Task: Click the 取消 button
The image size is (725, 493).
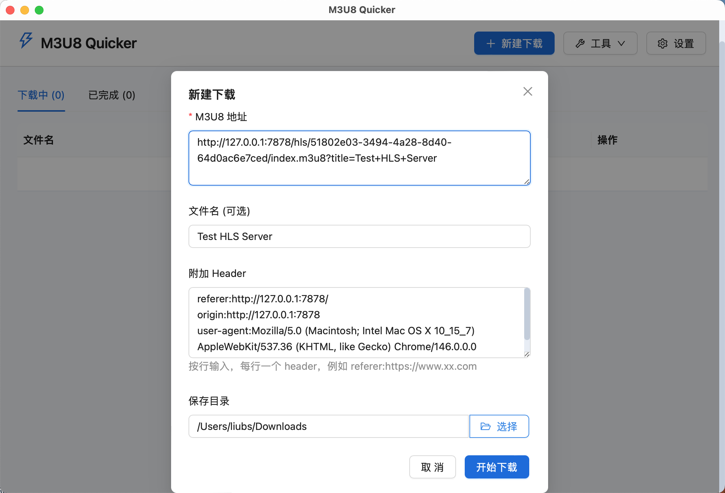Action: coord(432,467)
